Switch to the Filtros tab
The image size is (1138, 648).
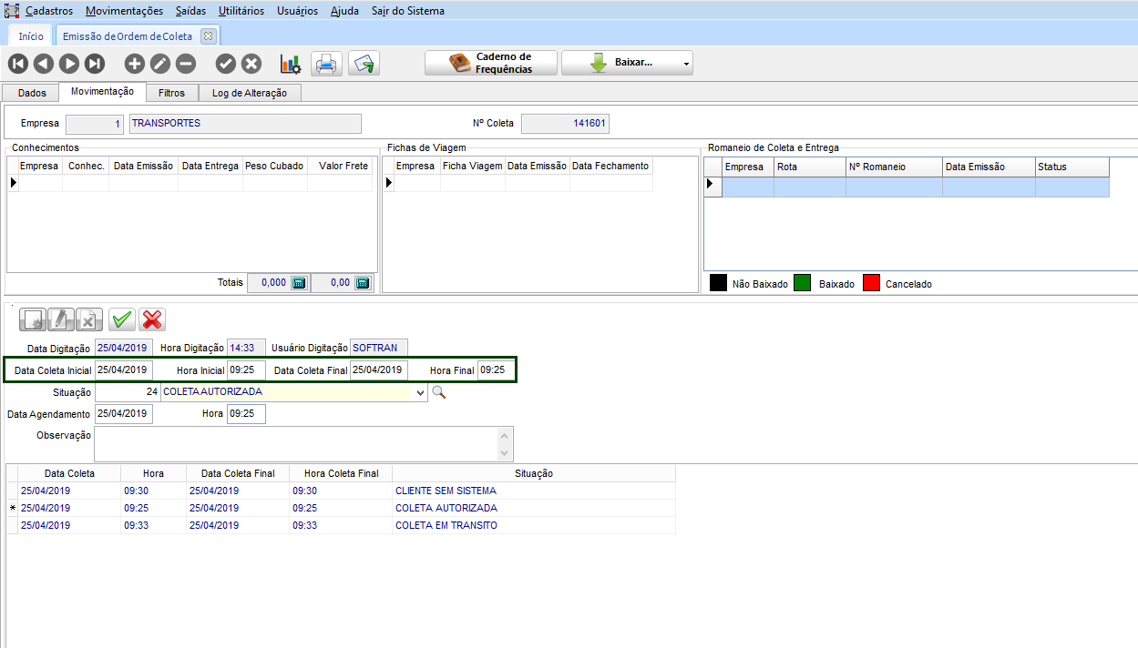[171, 93]
